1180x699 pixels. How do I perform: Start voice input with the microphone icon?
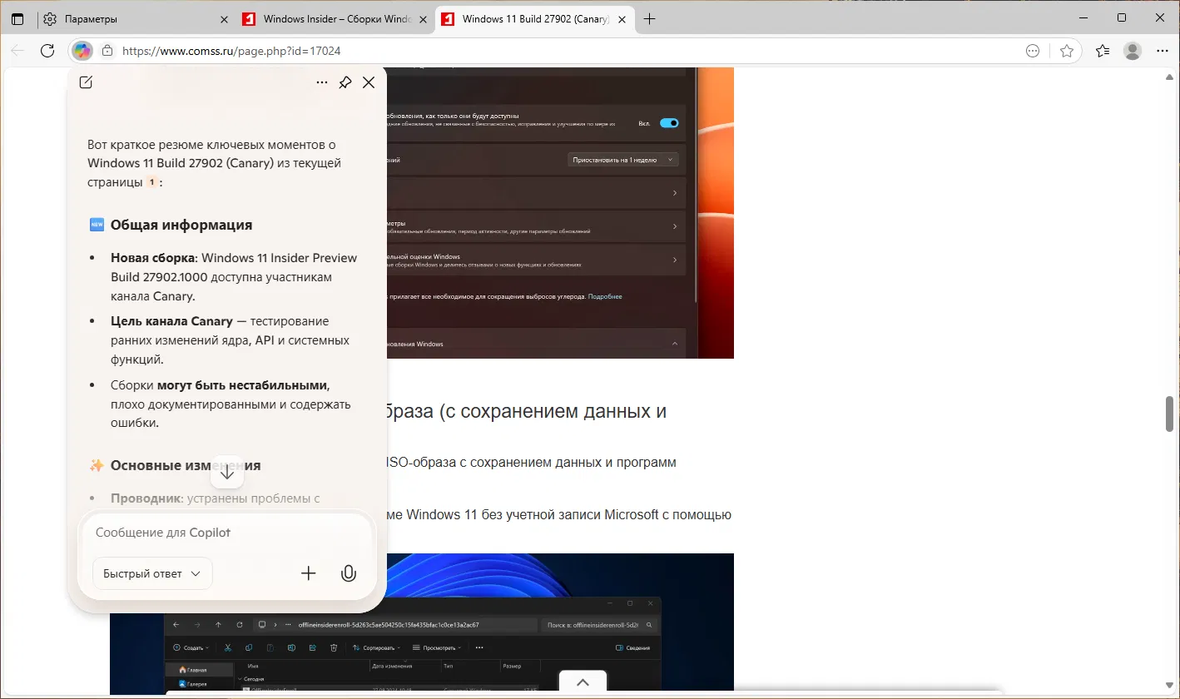coord(349,573)
